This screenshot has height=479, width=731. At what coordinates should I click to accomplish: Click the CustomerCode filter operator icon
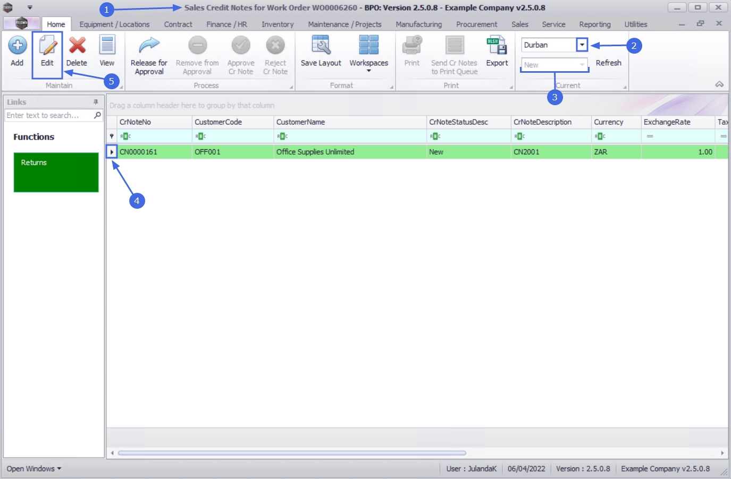tap(200, 136)
